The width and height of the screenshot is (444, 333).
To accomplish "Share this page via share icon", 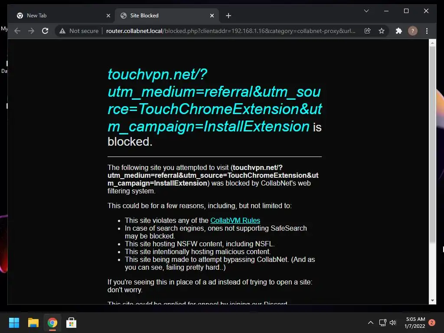I will coord(368,31).
